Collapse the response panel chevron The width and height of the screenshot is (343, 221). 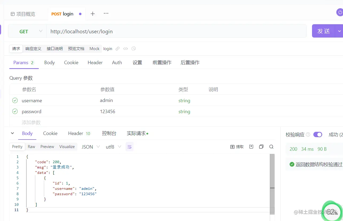click(12, 133)
